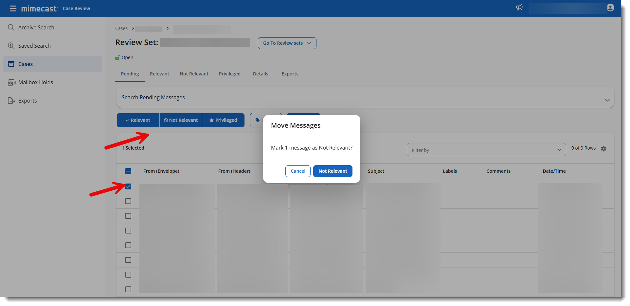630x306 pixels.
Task: Go to Saved Search in sidebar
Action: click(x=34, y=46)
